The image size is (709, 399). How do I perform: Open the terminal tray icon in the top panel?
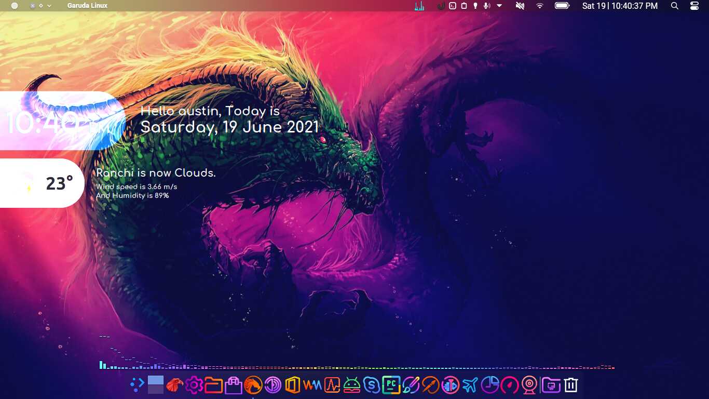(x=453, y=6)
